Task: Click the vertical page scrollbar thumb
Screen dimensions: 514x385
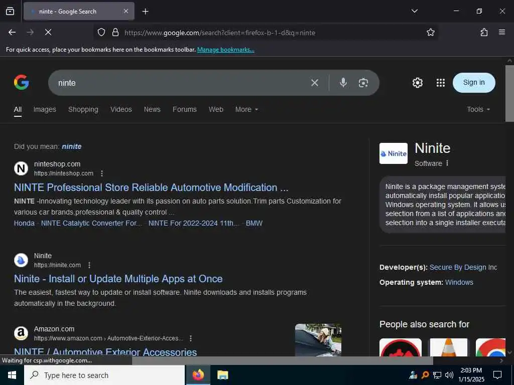Action: coord(509,93)
